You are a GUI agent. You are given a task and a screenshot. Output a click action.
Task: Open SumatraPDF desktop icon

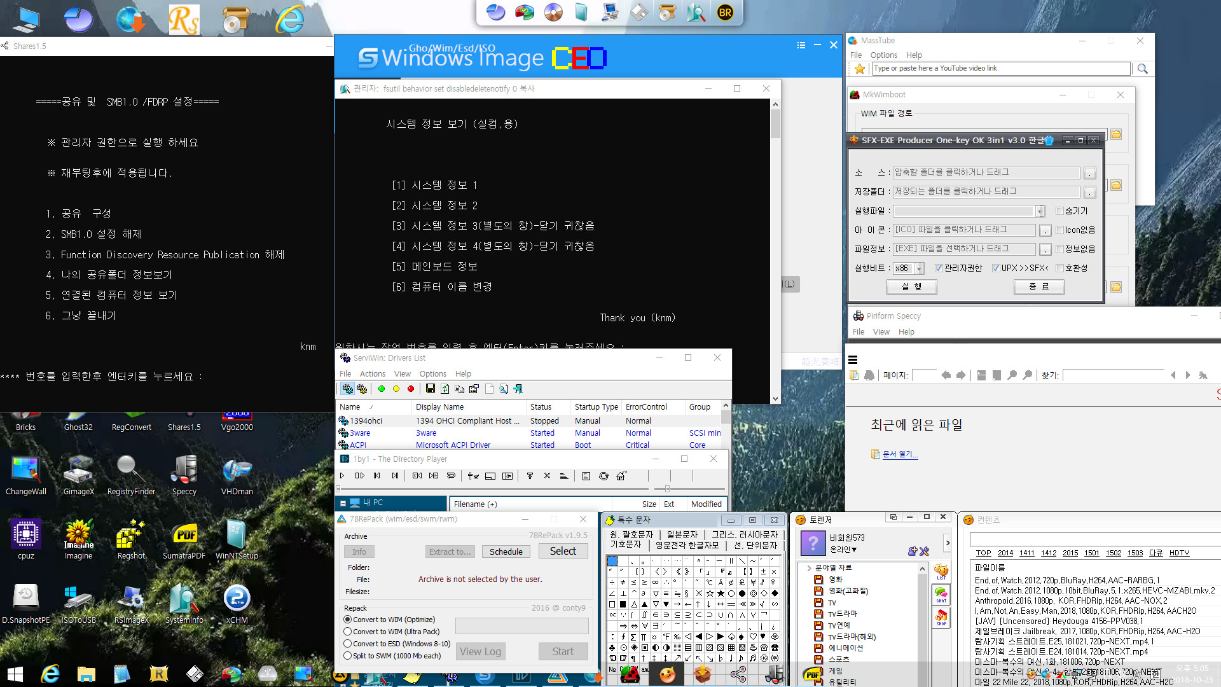184,539
